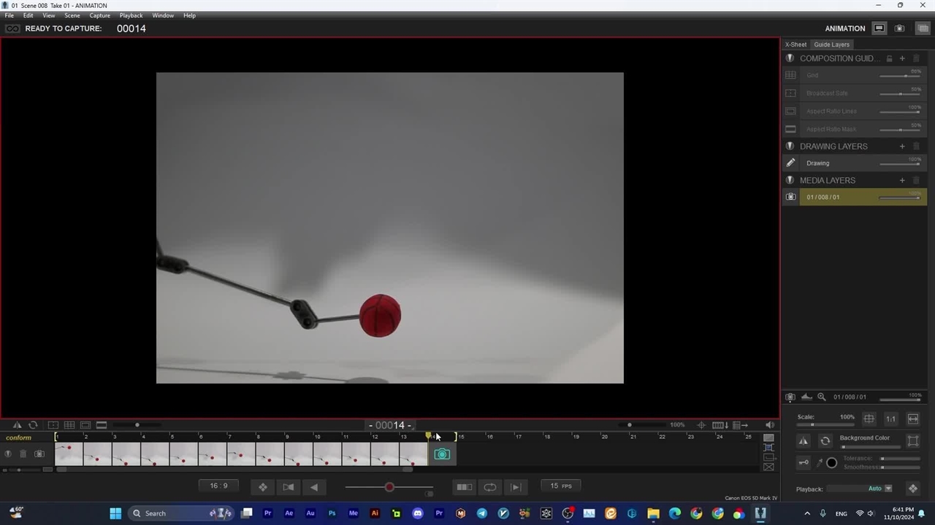
Task: Switch to the X-Sheet tab
Action: 795,44
